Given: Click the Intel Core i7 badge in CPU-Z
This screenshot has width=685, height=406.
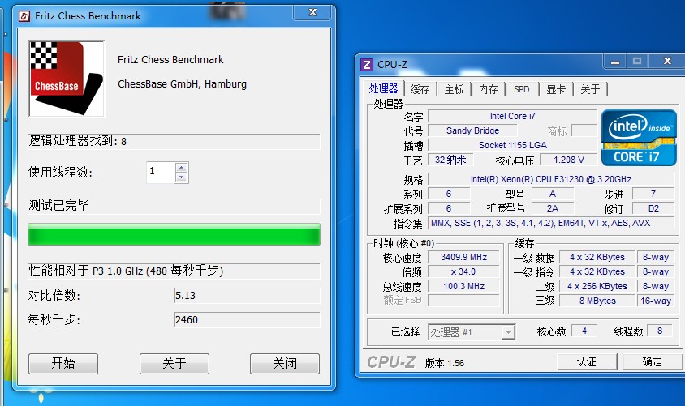Looking at the screenshot, I should [639, 138].
